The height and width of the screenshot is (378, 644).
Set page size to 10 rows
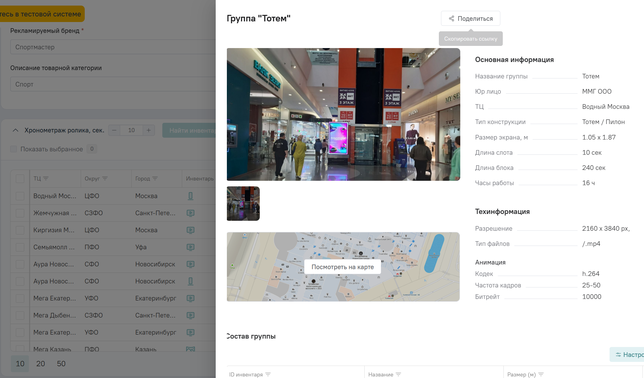(20, 364)
